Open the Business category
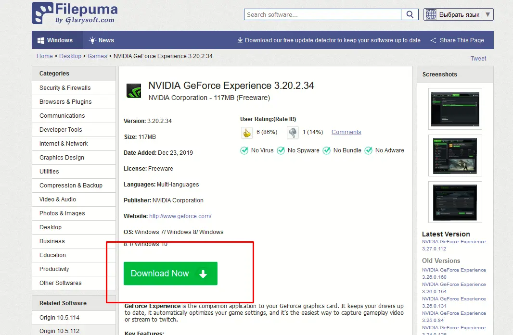Screen dimensions: 513x335 [x=74, y=241]
